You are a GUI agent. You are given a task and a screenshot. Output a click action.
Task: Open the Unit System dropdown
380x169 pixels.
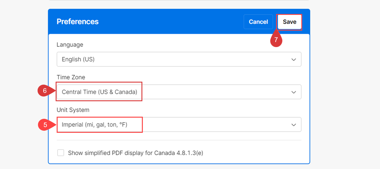[179, 125]
